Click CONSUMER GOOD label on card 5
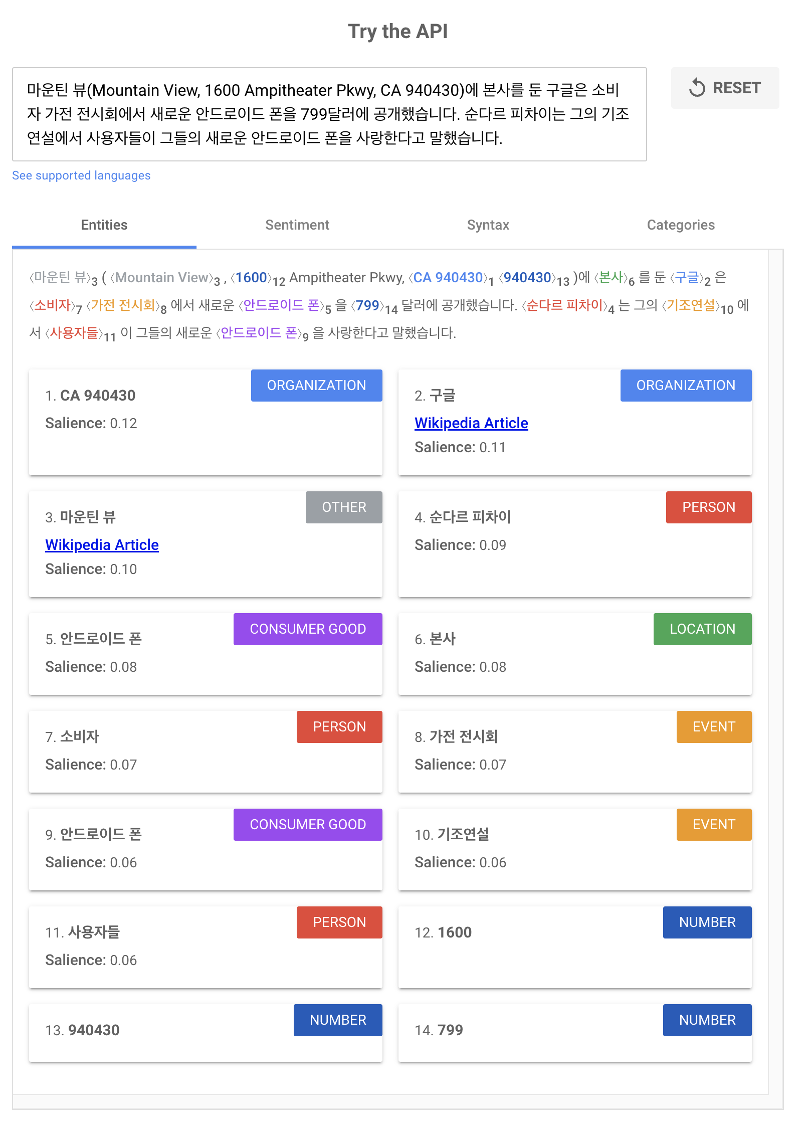The image size is (809, 1129). click(308, 629)
